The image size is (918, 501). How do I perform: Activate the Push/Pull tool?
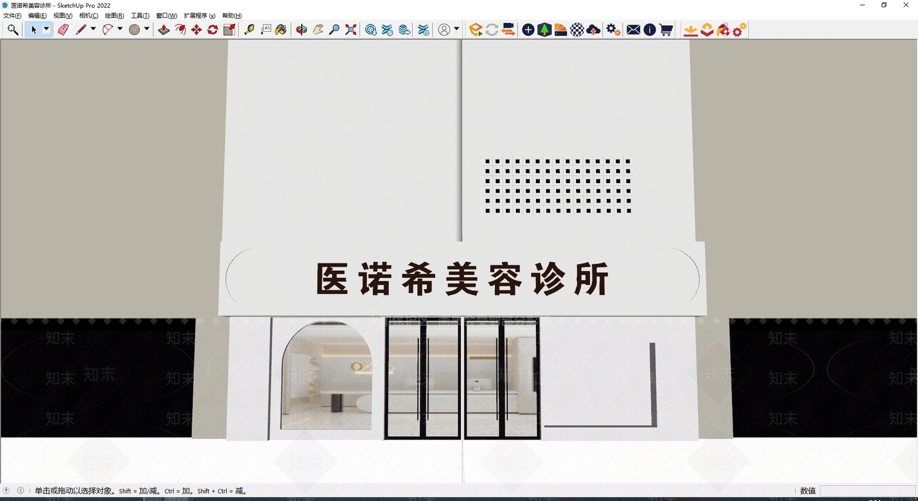point(164,30)
